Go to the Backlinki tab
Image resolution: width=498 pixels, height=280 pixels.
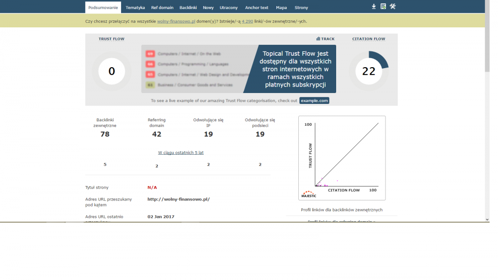(188, 7)
